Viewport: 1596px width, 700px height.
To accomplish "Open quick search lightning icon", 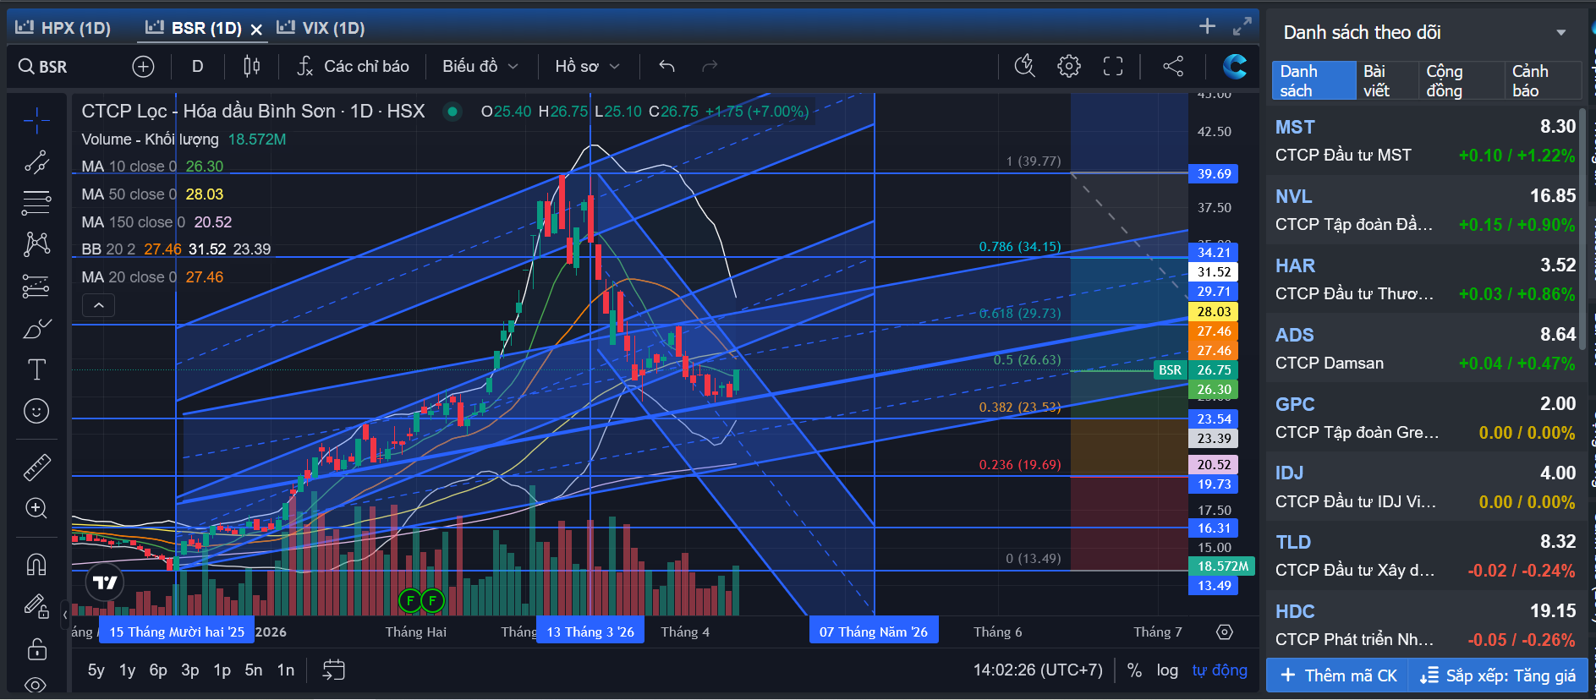I will (x=1024, y=66).
